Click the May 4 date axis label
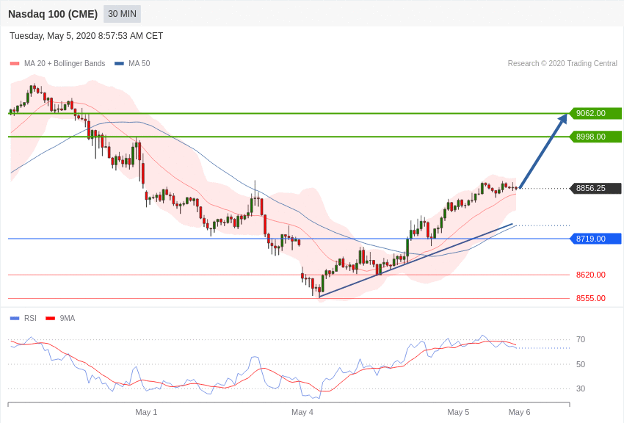This screenshot has height=423, width=624. pos(302,412)
